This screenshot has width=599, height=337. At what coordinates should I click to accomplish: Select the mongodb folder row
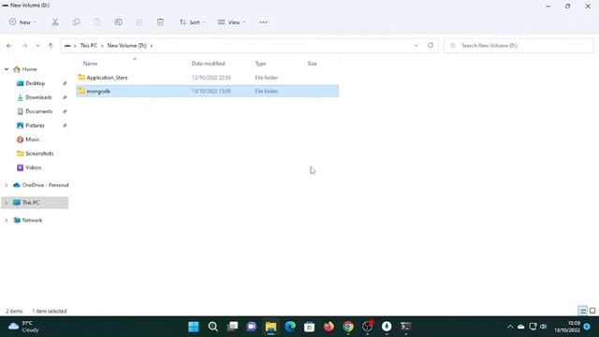207,91
